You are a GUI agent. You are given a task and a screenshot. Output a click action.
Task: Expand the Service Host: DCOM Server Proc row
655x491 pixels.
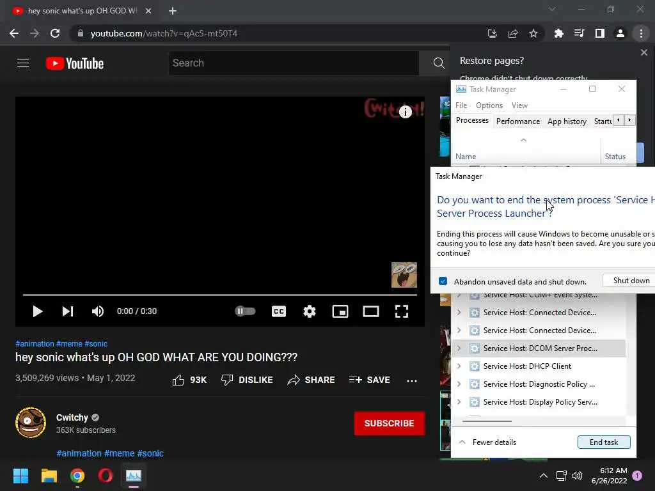pyautogui.click(x=459, y=348)
